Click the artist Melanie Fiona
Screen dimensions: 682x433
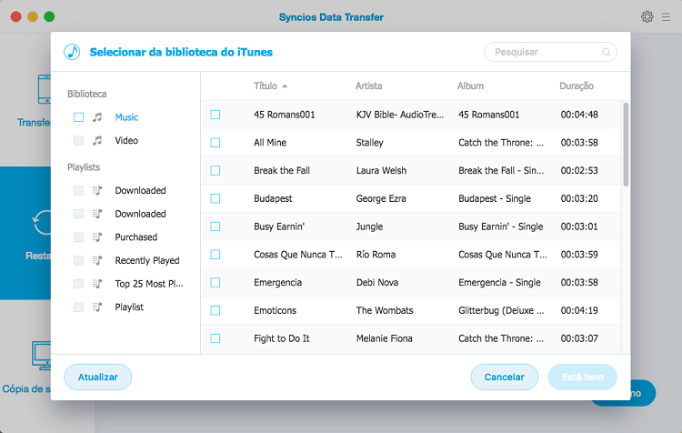click(x=384, y=338)
